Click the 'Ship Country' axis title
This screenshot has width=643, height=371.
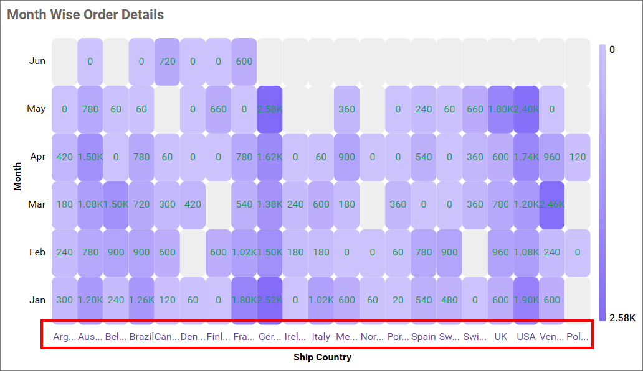(x=322, y=357)
